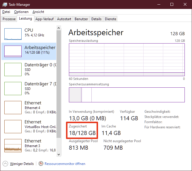
Task: Open Ressourcenmonitor öffnen link
Action: pyautogui.click(x=65, y=164)
